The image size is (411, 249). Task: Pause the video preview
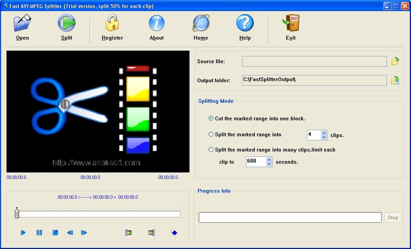pos(39,232)
